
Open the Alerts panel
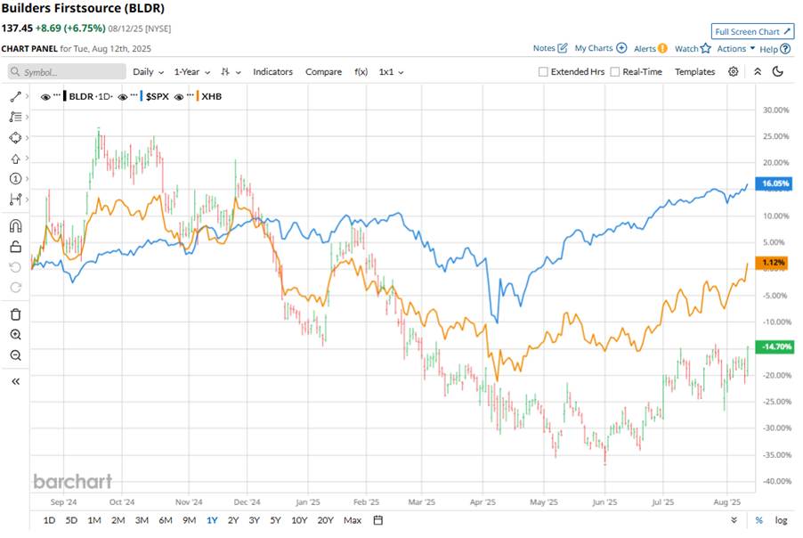(x=651, y=49)
